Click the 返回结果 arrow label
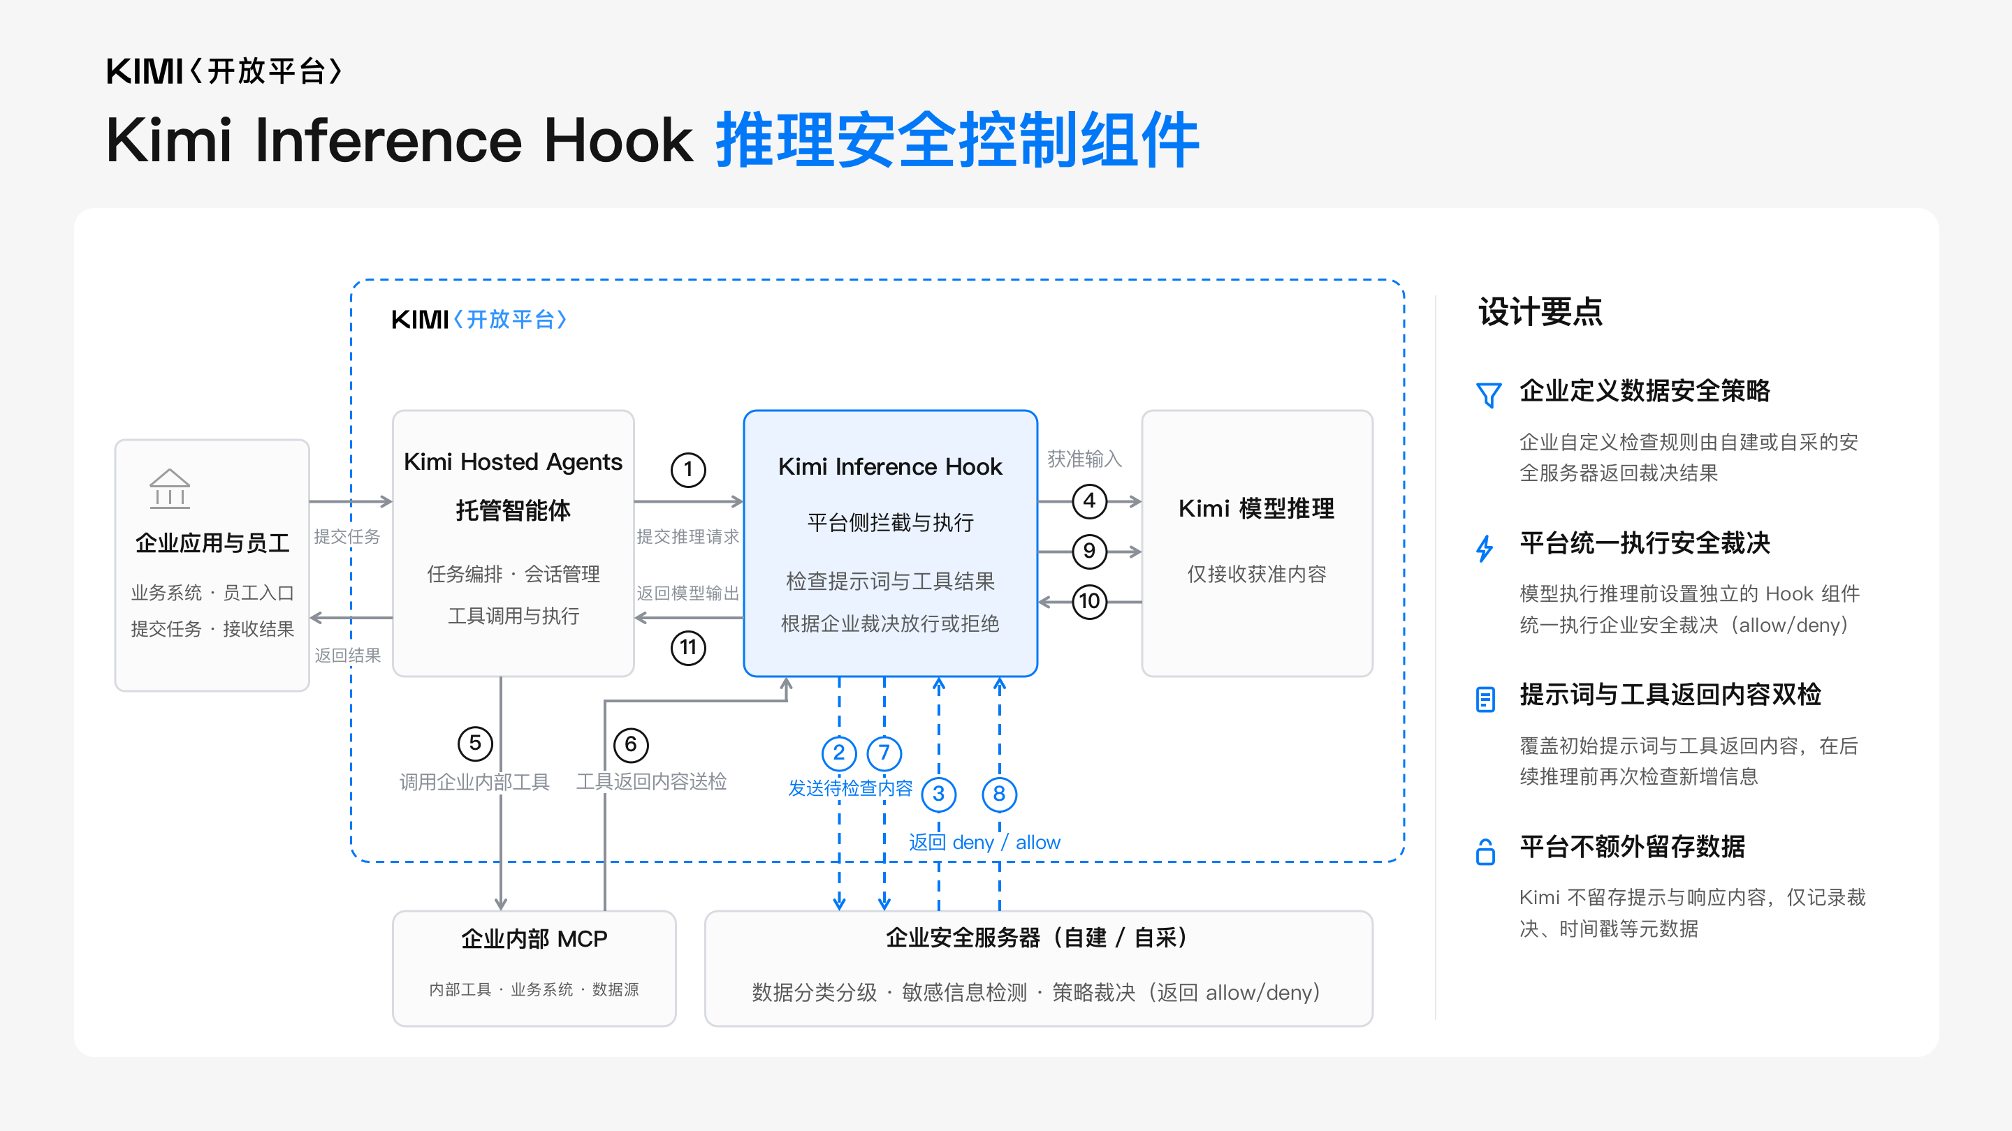This screenshot has height=1131, width=2012. tap(348, 655)
